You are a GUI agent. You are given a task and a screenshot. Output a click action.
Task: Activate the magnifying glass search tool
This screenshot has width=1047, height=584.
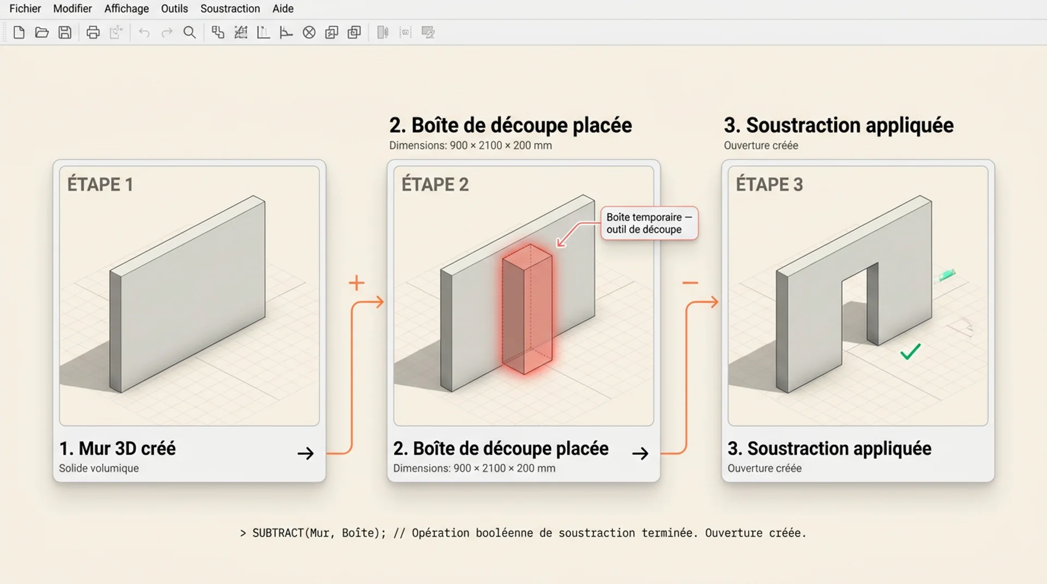click(190, 33)
